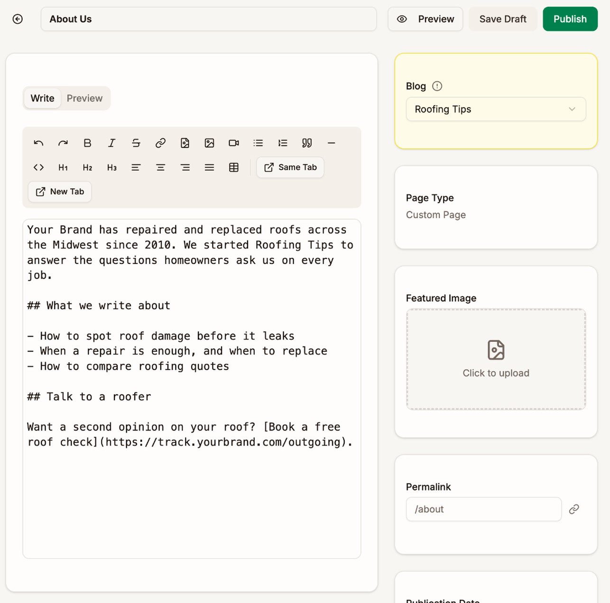Image resolution: width=610 pixels, height=603 pixels.
Task: Click the /about permalink field
Action: [x=484, y=509]
